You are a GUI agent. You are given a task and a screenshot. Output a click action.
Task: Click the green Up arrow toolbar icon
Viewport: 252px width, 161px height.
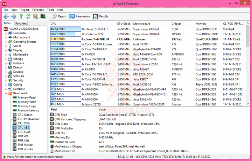(x=21, y=16)
